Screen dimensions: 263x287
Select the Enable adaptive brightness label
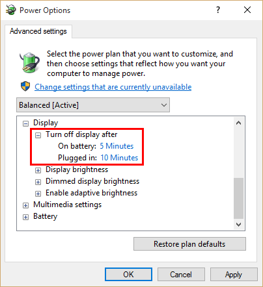click(91, 193)
